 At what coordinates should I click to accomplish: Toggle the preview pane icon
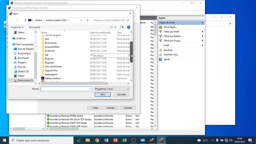pos(122,27)
